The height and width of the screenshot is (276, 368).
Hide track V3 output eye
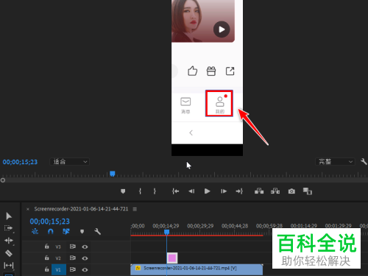click(x=85, y=247)
